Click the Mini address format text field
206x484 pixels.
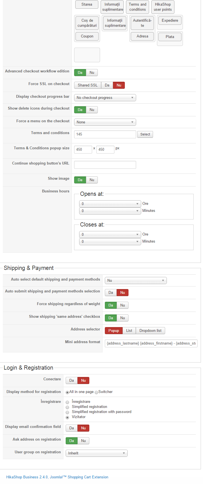[x=151, y=343]
